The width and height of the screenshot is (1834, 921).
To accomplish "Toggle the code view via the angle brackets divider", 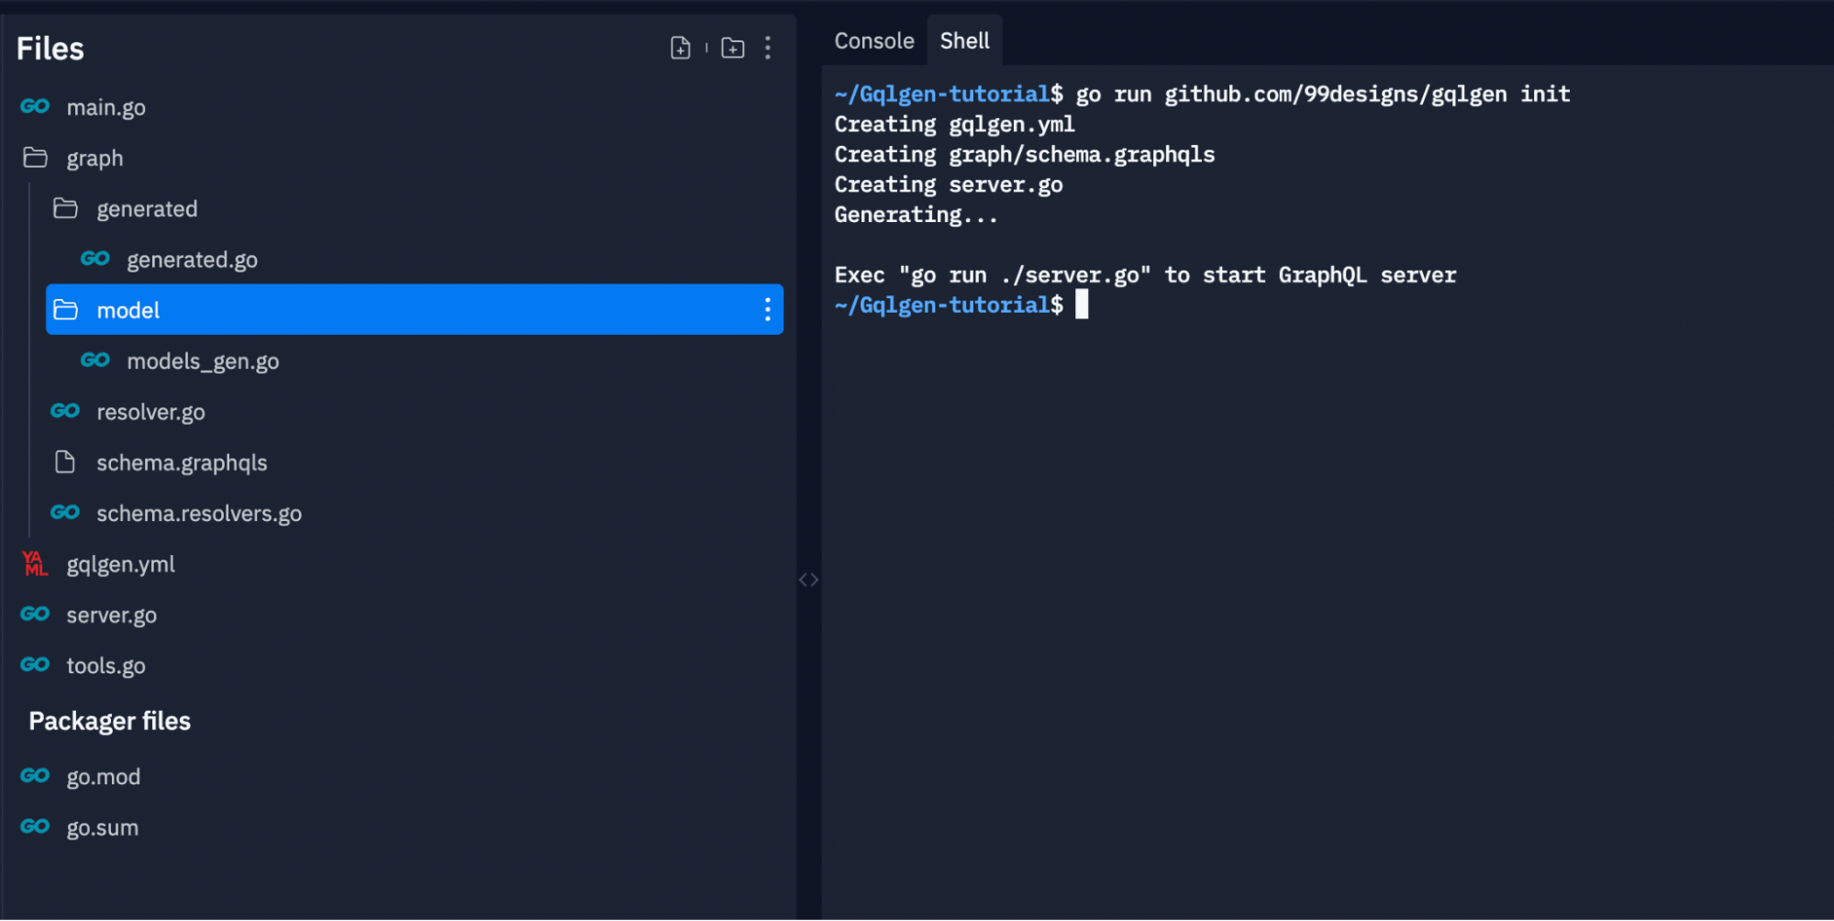I will point(808,579).
